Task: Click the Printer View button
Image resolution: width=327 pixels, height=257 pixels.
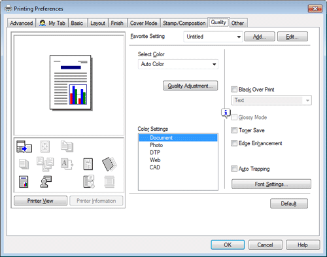Action: point(41,201)
